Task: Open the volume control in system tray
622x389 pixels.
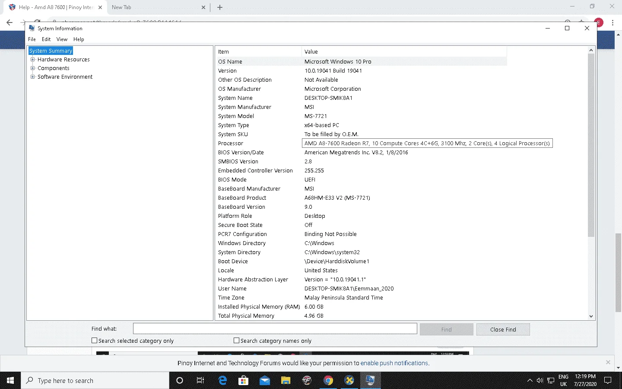Action: coord(540,380)
